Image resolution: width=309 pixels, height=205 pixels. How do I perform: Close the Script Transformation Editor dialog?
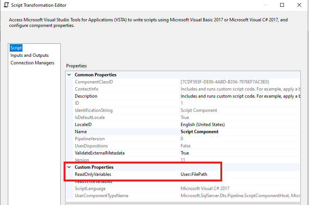click(299, 5)
